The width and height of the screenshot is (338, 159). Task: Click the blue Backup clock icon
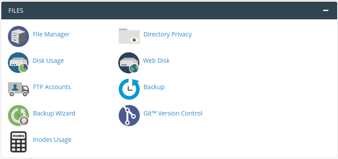pos(129,89)
